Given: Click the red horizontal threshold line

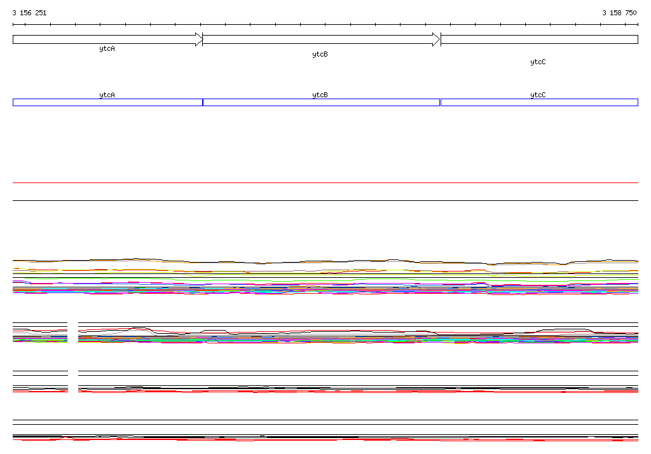Looking at the screenshot, I should click(325, 182).
